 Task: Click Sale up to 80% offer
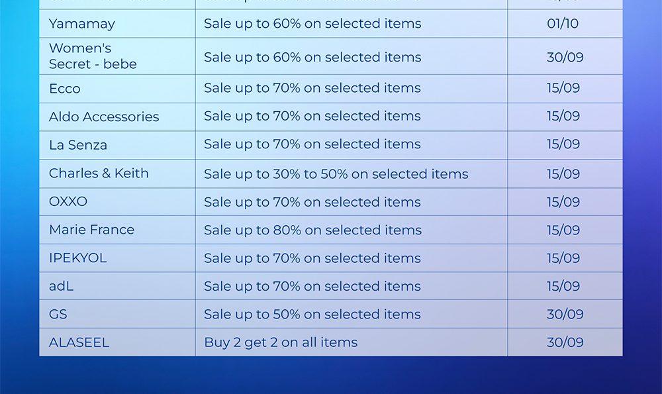[312, 230]
